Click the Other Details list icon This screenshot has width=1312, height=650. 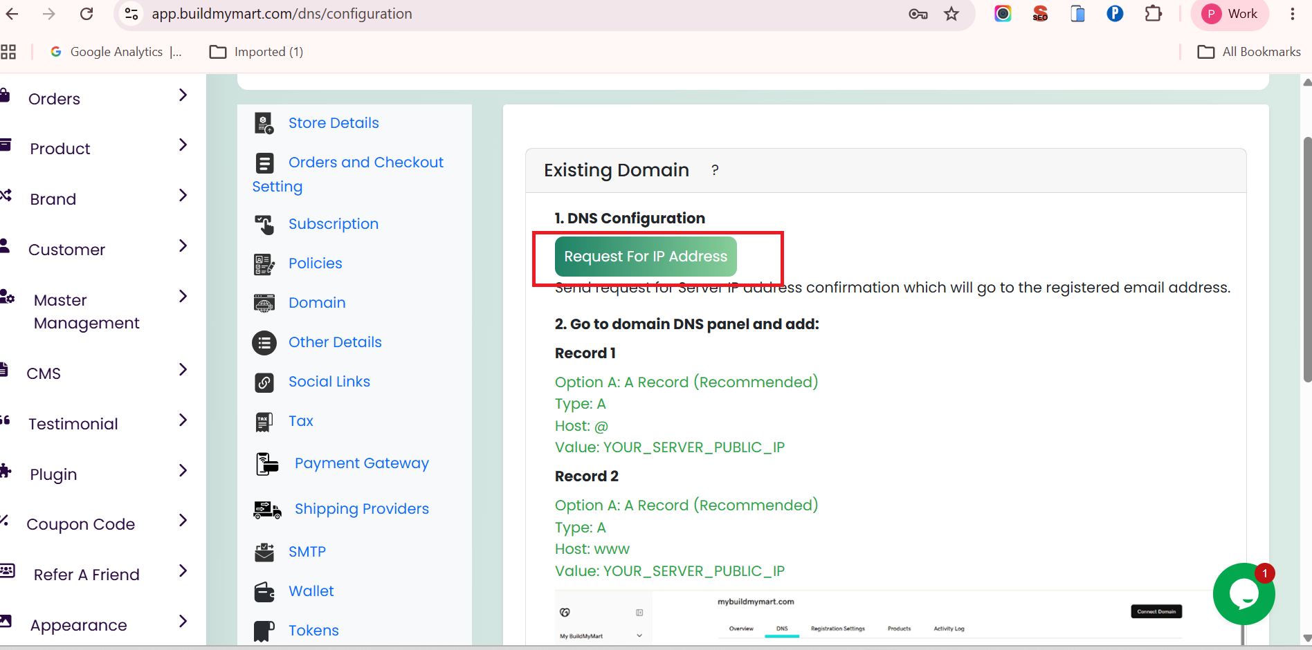[x=264, y=343]
